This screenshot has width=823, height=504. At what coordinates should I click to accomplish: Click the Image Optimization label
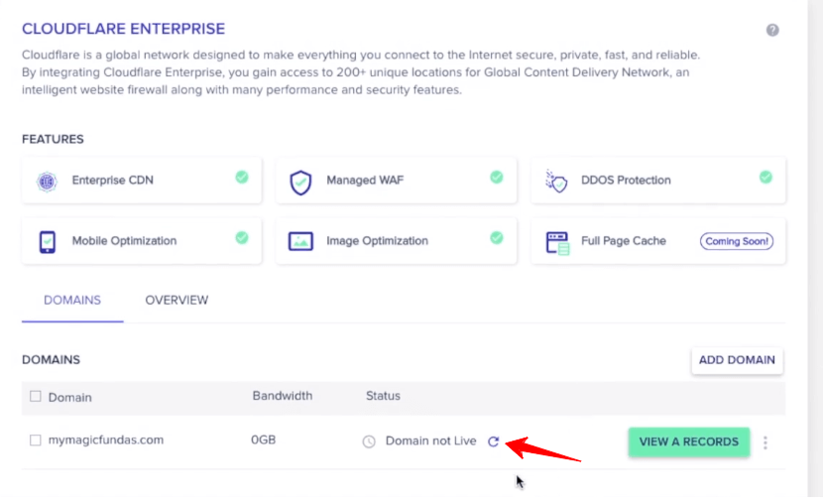(378, 241)
